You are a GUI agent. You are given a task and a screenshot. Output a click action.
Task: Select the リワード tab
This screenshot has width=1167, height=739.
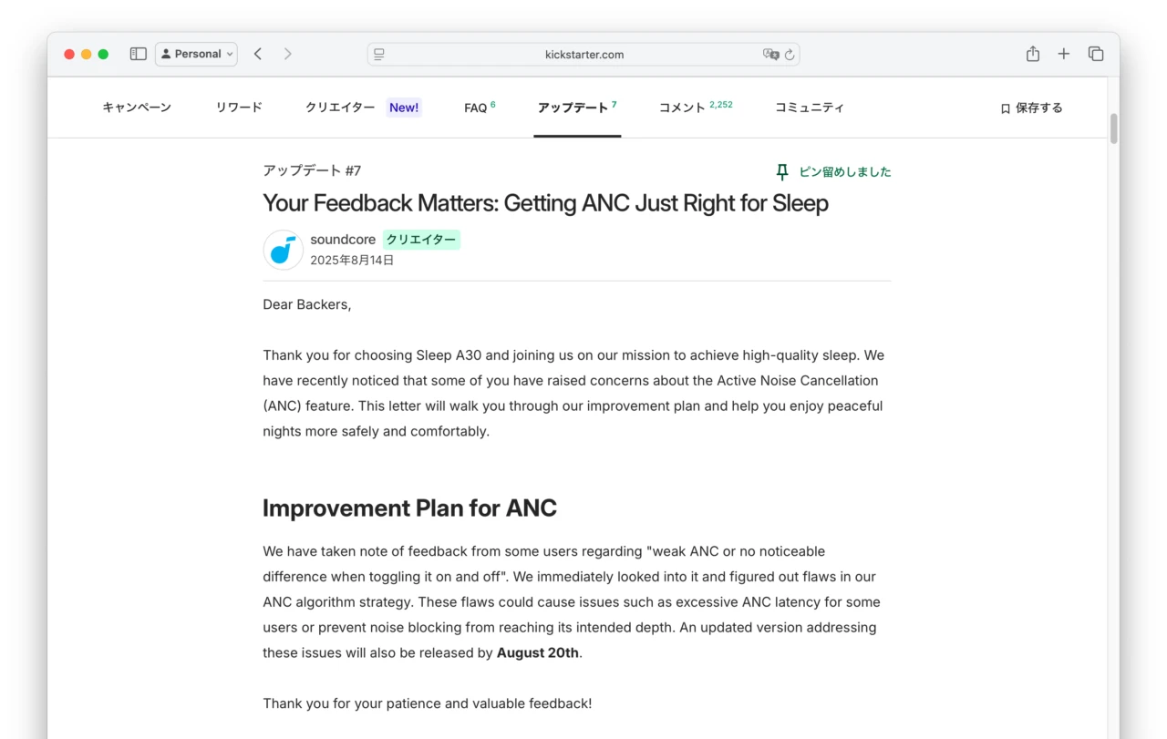(238, 107)
